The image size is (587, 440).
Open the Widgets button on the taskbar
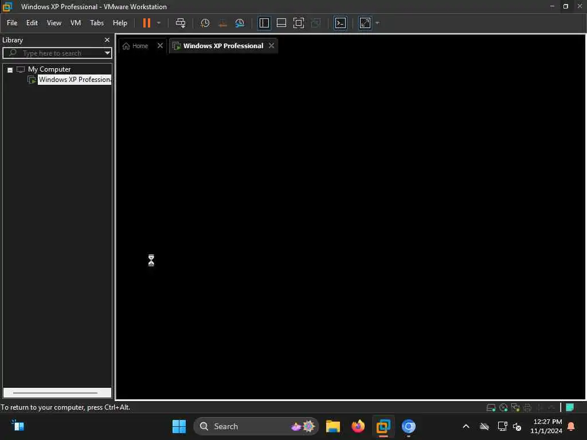click(x=18, y=426)
